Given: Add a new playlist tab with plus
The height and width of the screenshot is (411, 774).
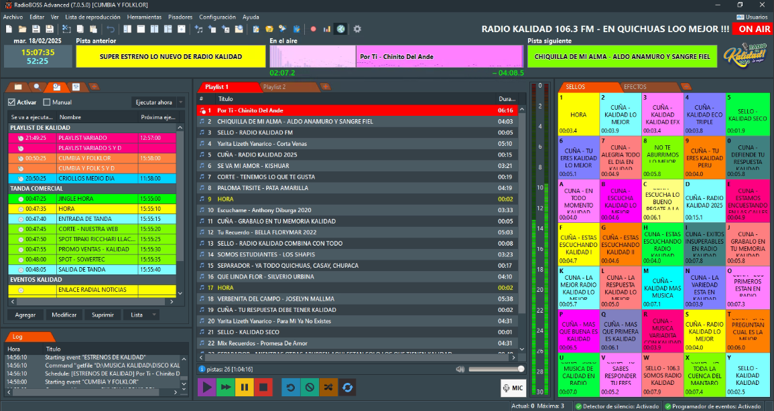Looking at the screenshot, I should point(325,87).
